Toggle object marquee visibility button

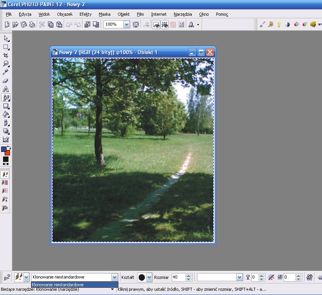[164, 25]
